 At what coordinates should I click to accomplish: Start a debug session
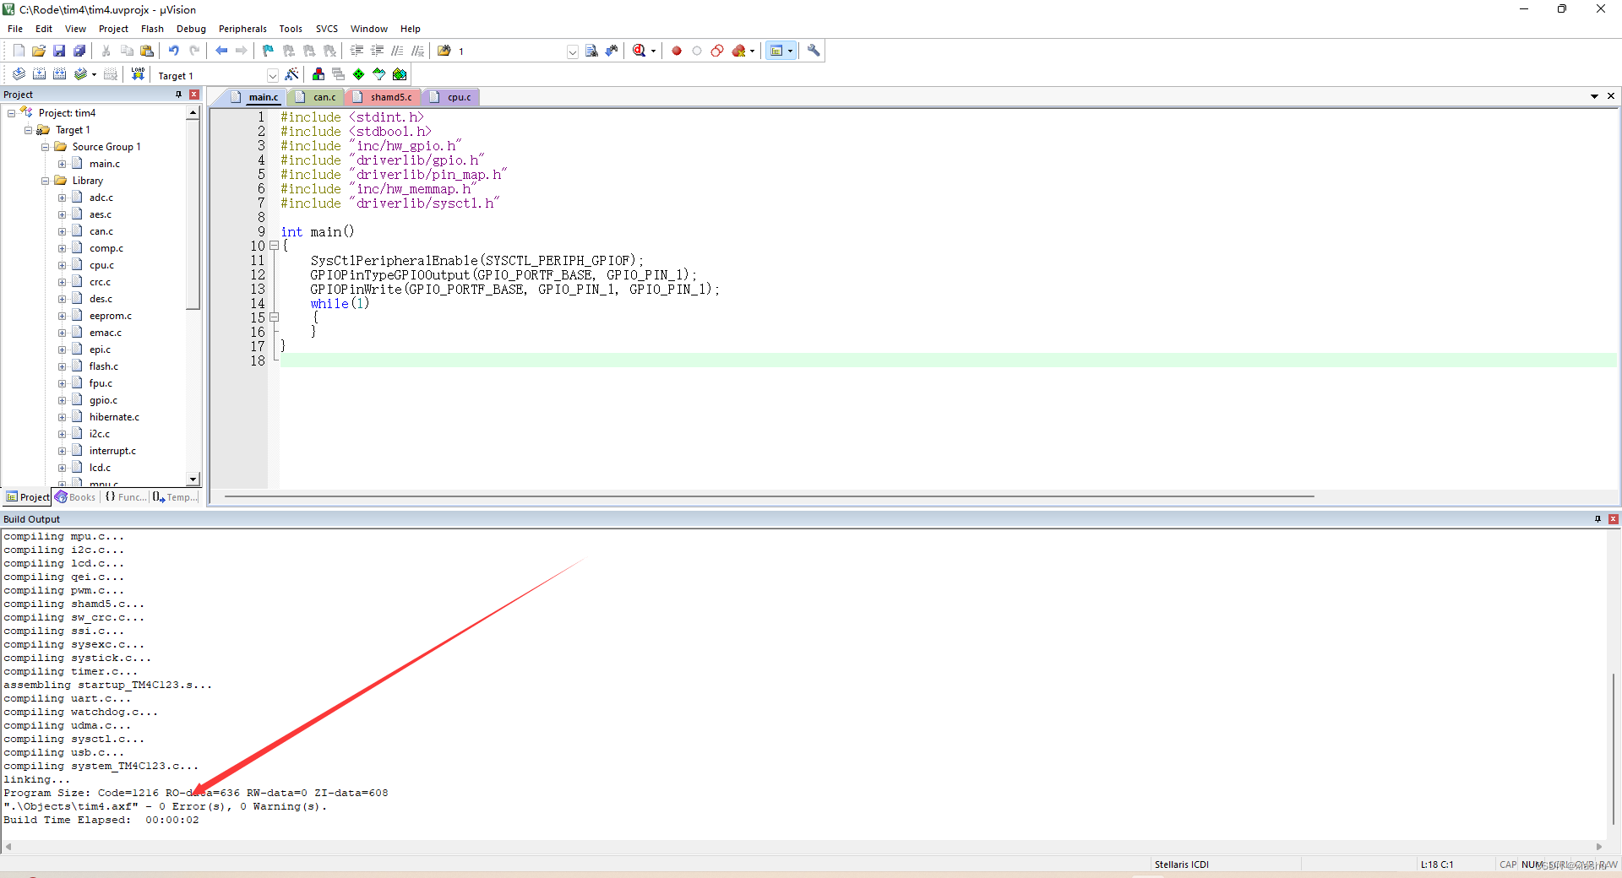coord(640,51)
